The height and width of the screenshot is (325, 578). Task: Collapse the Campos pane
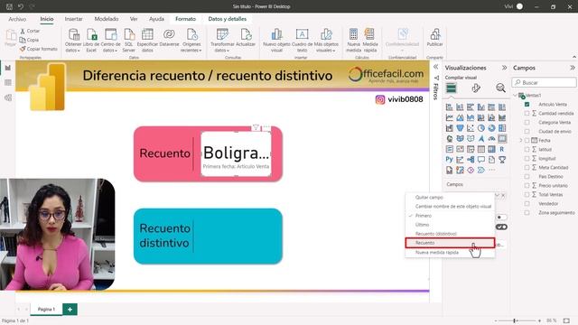click(572, 68)
